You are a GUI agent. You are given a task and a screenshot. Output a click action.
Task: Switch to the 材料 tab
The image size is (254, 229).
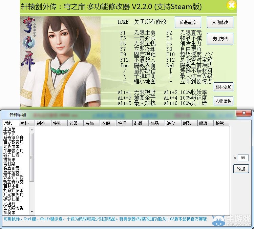(x=27, y=123)
